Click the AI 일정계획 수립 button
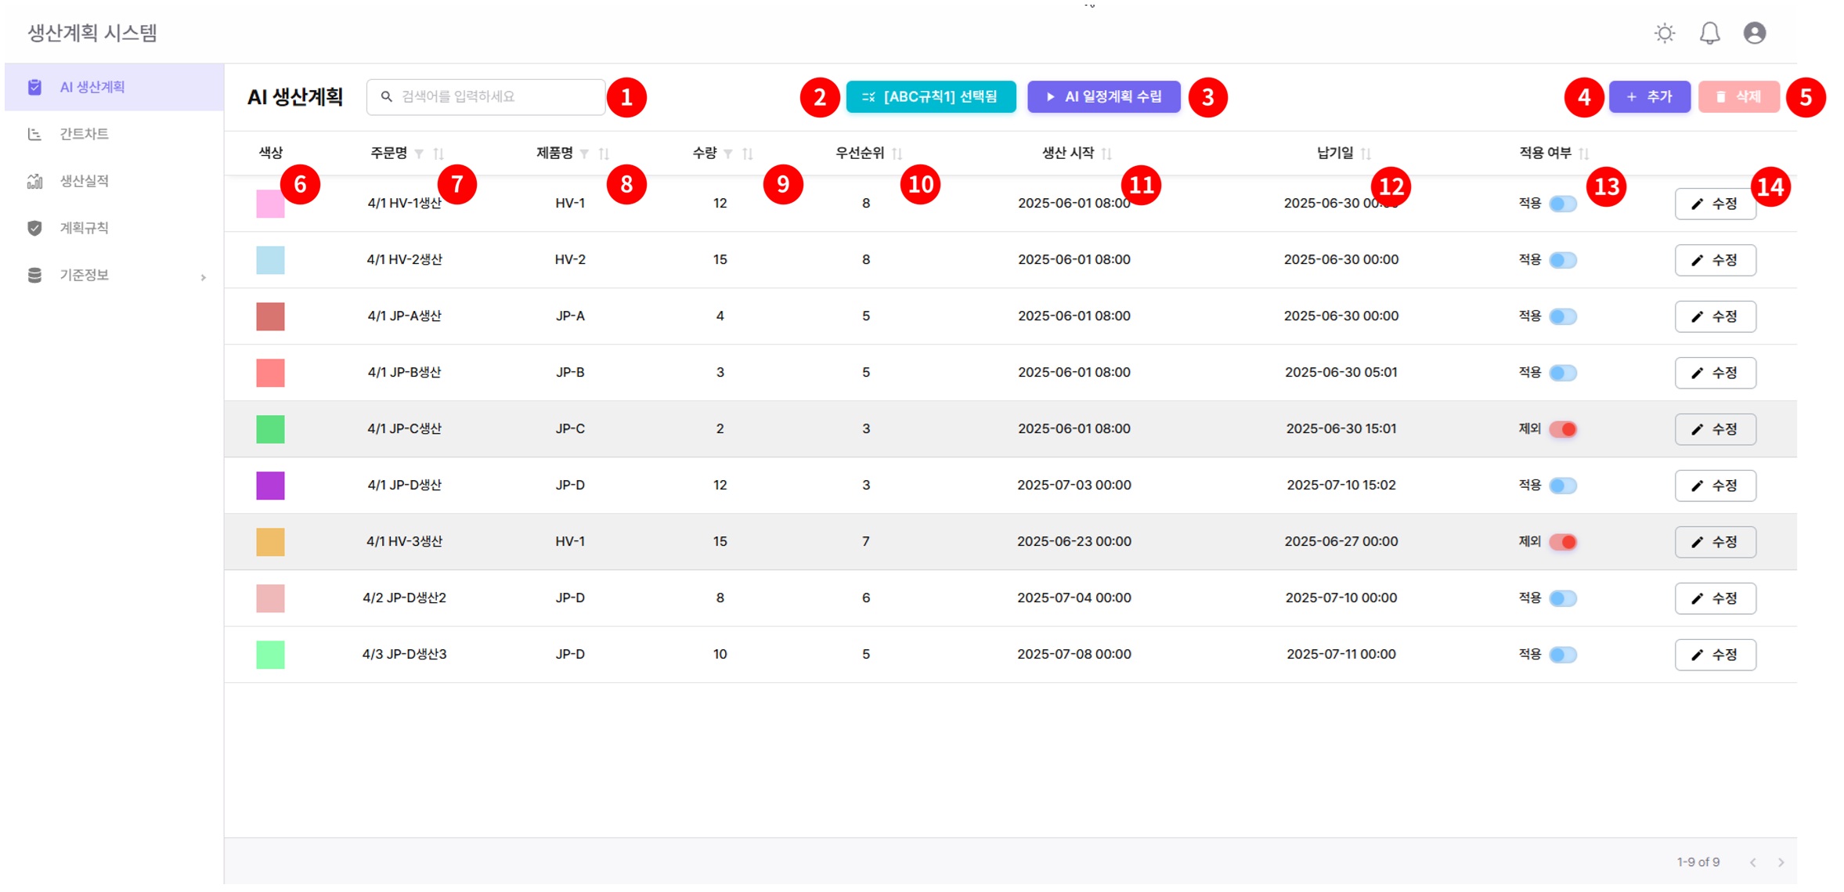Image resolution: width=1844 pixels, height=892 pixels. click(x=1103, y=97)
